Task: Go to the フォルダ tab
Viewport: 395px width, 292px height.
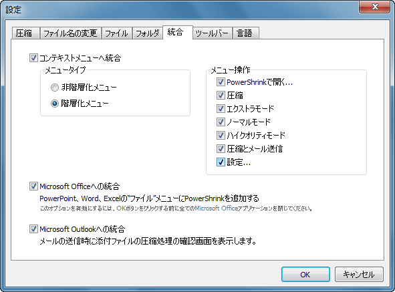Action: click(148, 33)
